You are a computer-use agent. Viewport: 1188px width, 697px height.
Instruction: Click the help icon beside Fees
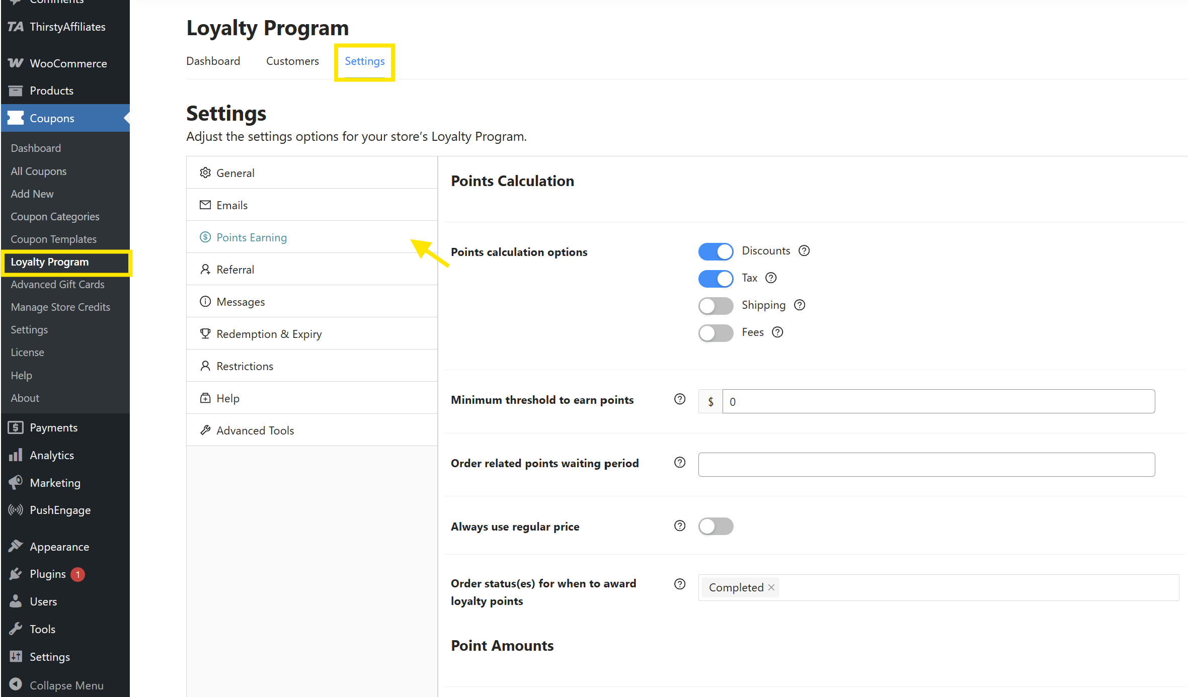click(777, 332)
